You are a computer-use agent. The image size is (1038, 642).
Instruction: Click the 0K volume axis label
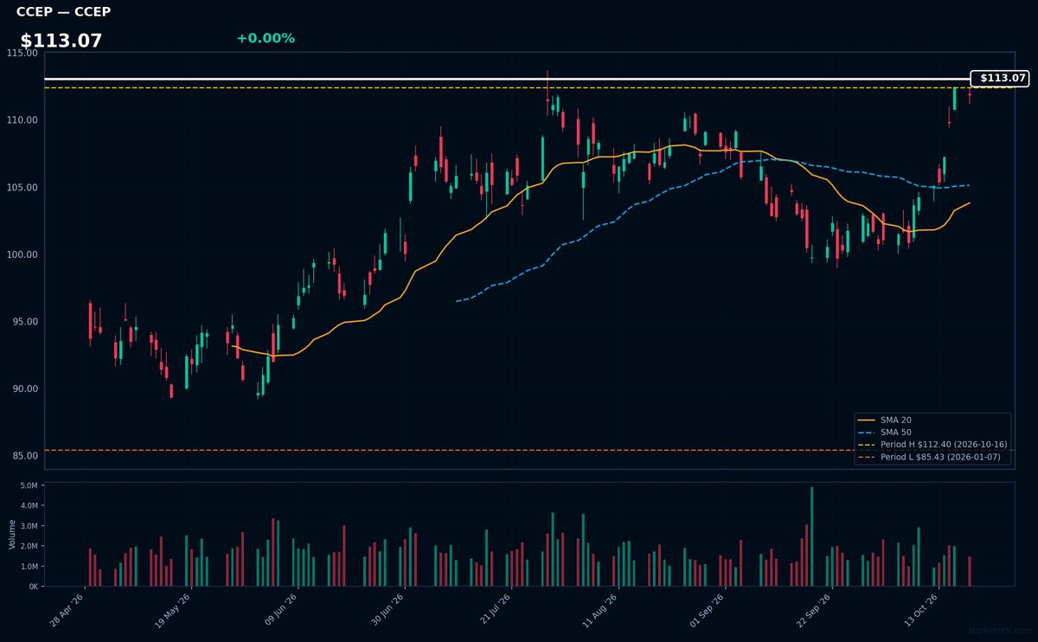[x=34, y=587]
